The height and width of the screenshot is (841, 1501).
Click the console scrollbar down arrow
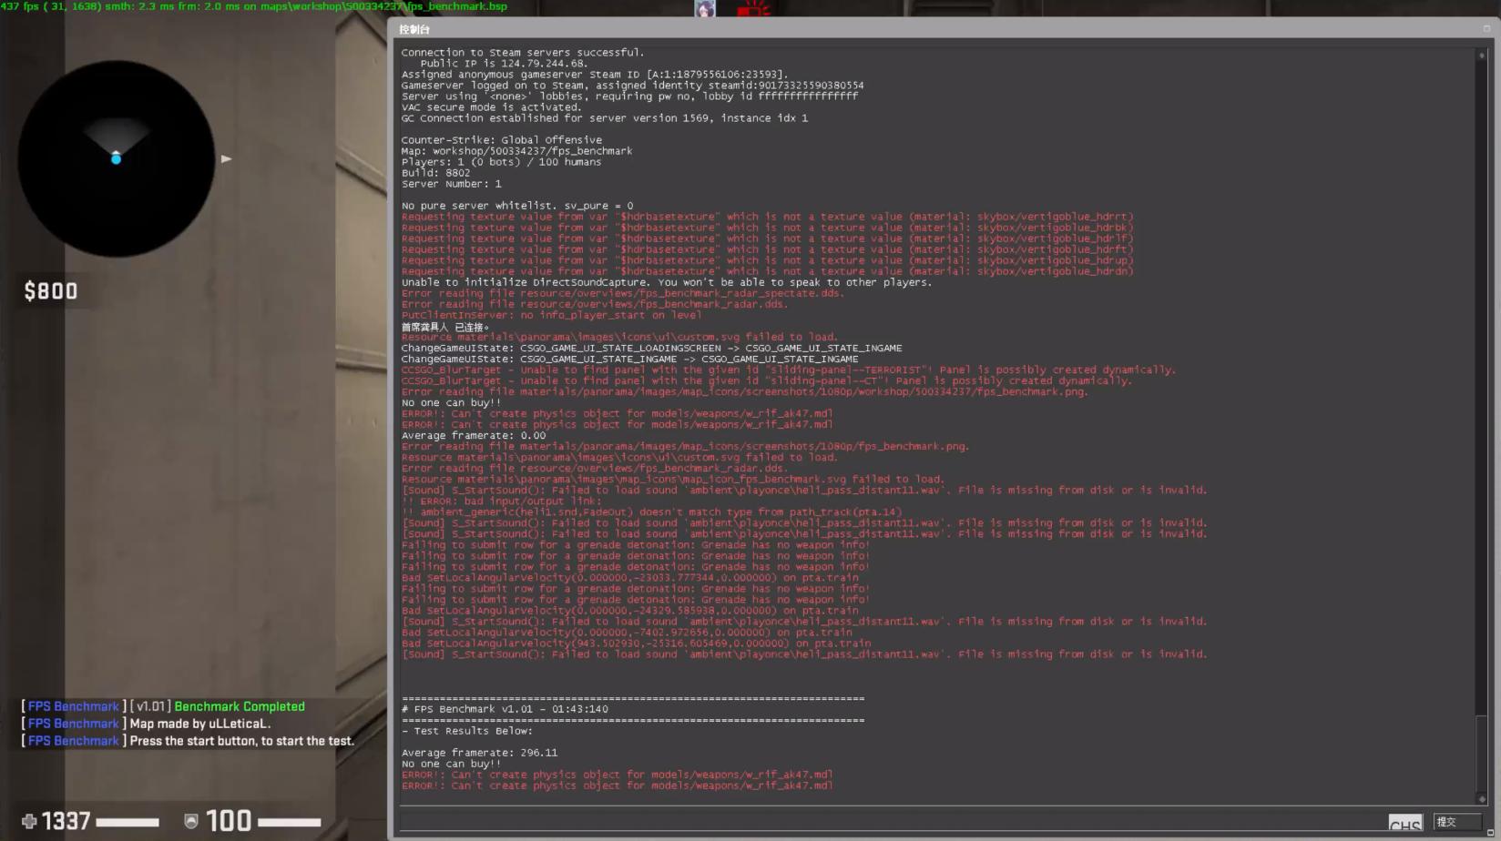tap(1482, 799)
